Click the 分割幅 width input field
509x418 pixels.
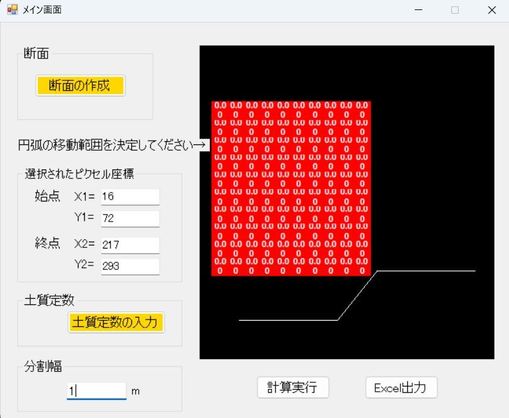coord(96,389)
